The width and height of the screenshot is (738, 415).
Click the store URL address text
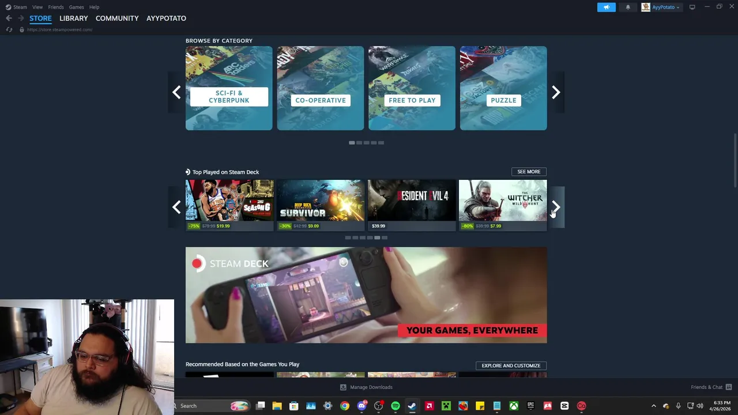[59, 29]
